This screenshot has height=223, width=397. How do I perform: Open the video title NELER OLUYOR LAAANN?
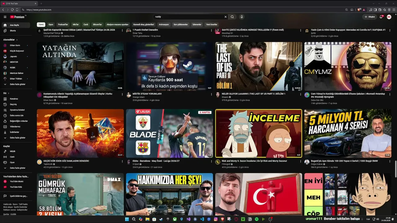(x=253, y=94)
